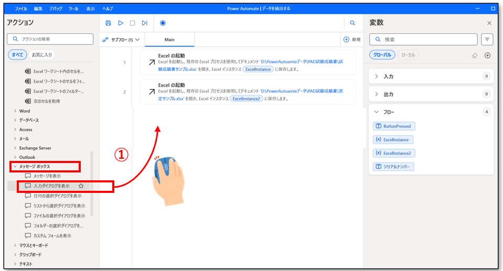Collapse the メッセージ ボックス group
The image size is (503, 271).
(x=15, y=167)
